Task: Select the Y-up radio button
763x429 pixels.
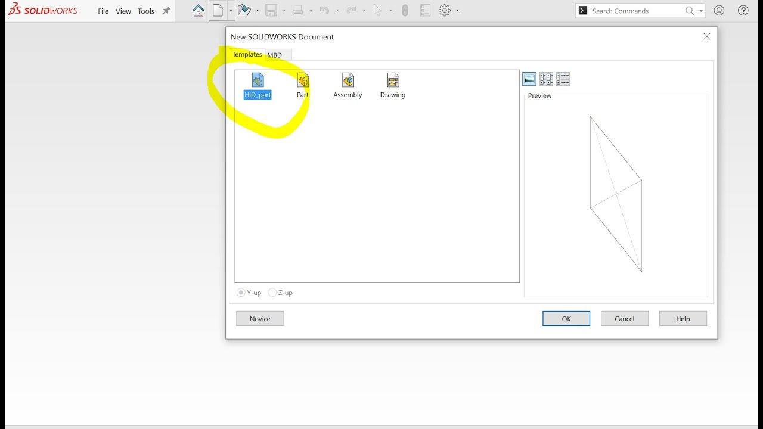Action: 241,293
